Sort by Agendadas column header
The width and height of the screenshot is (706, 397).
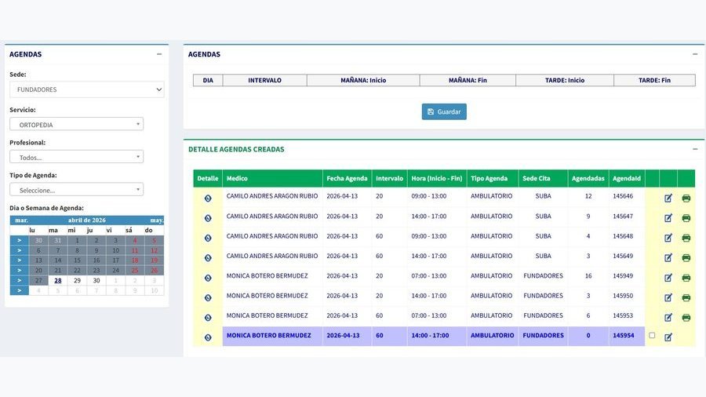tap(588, 178)
